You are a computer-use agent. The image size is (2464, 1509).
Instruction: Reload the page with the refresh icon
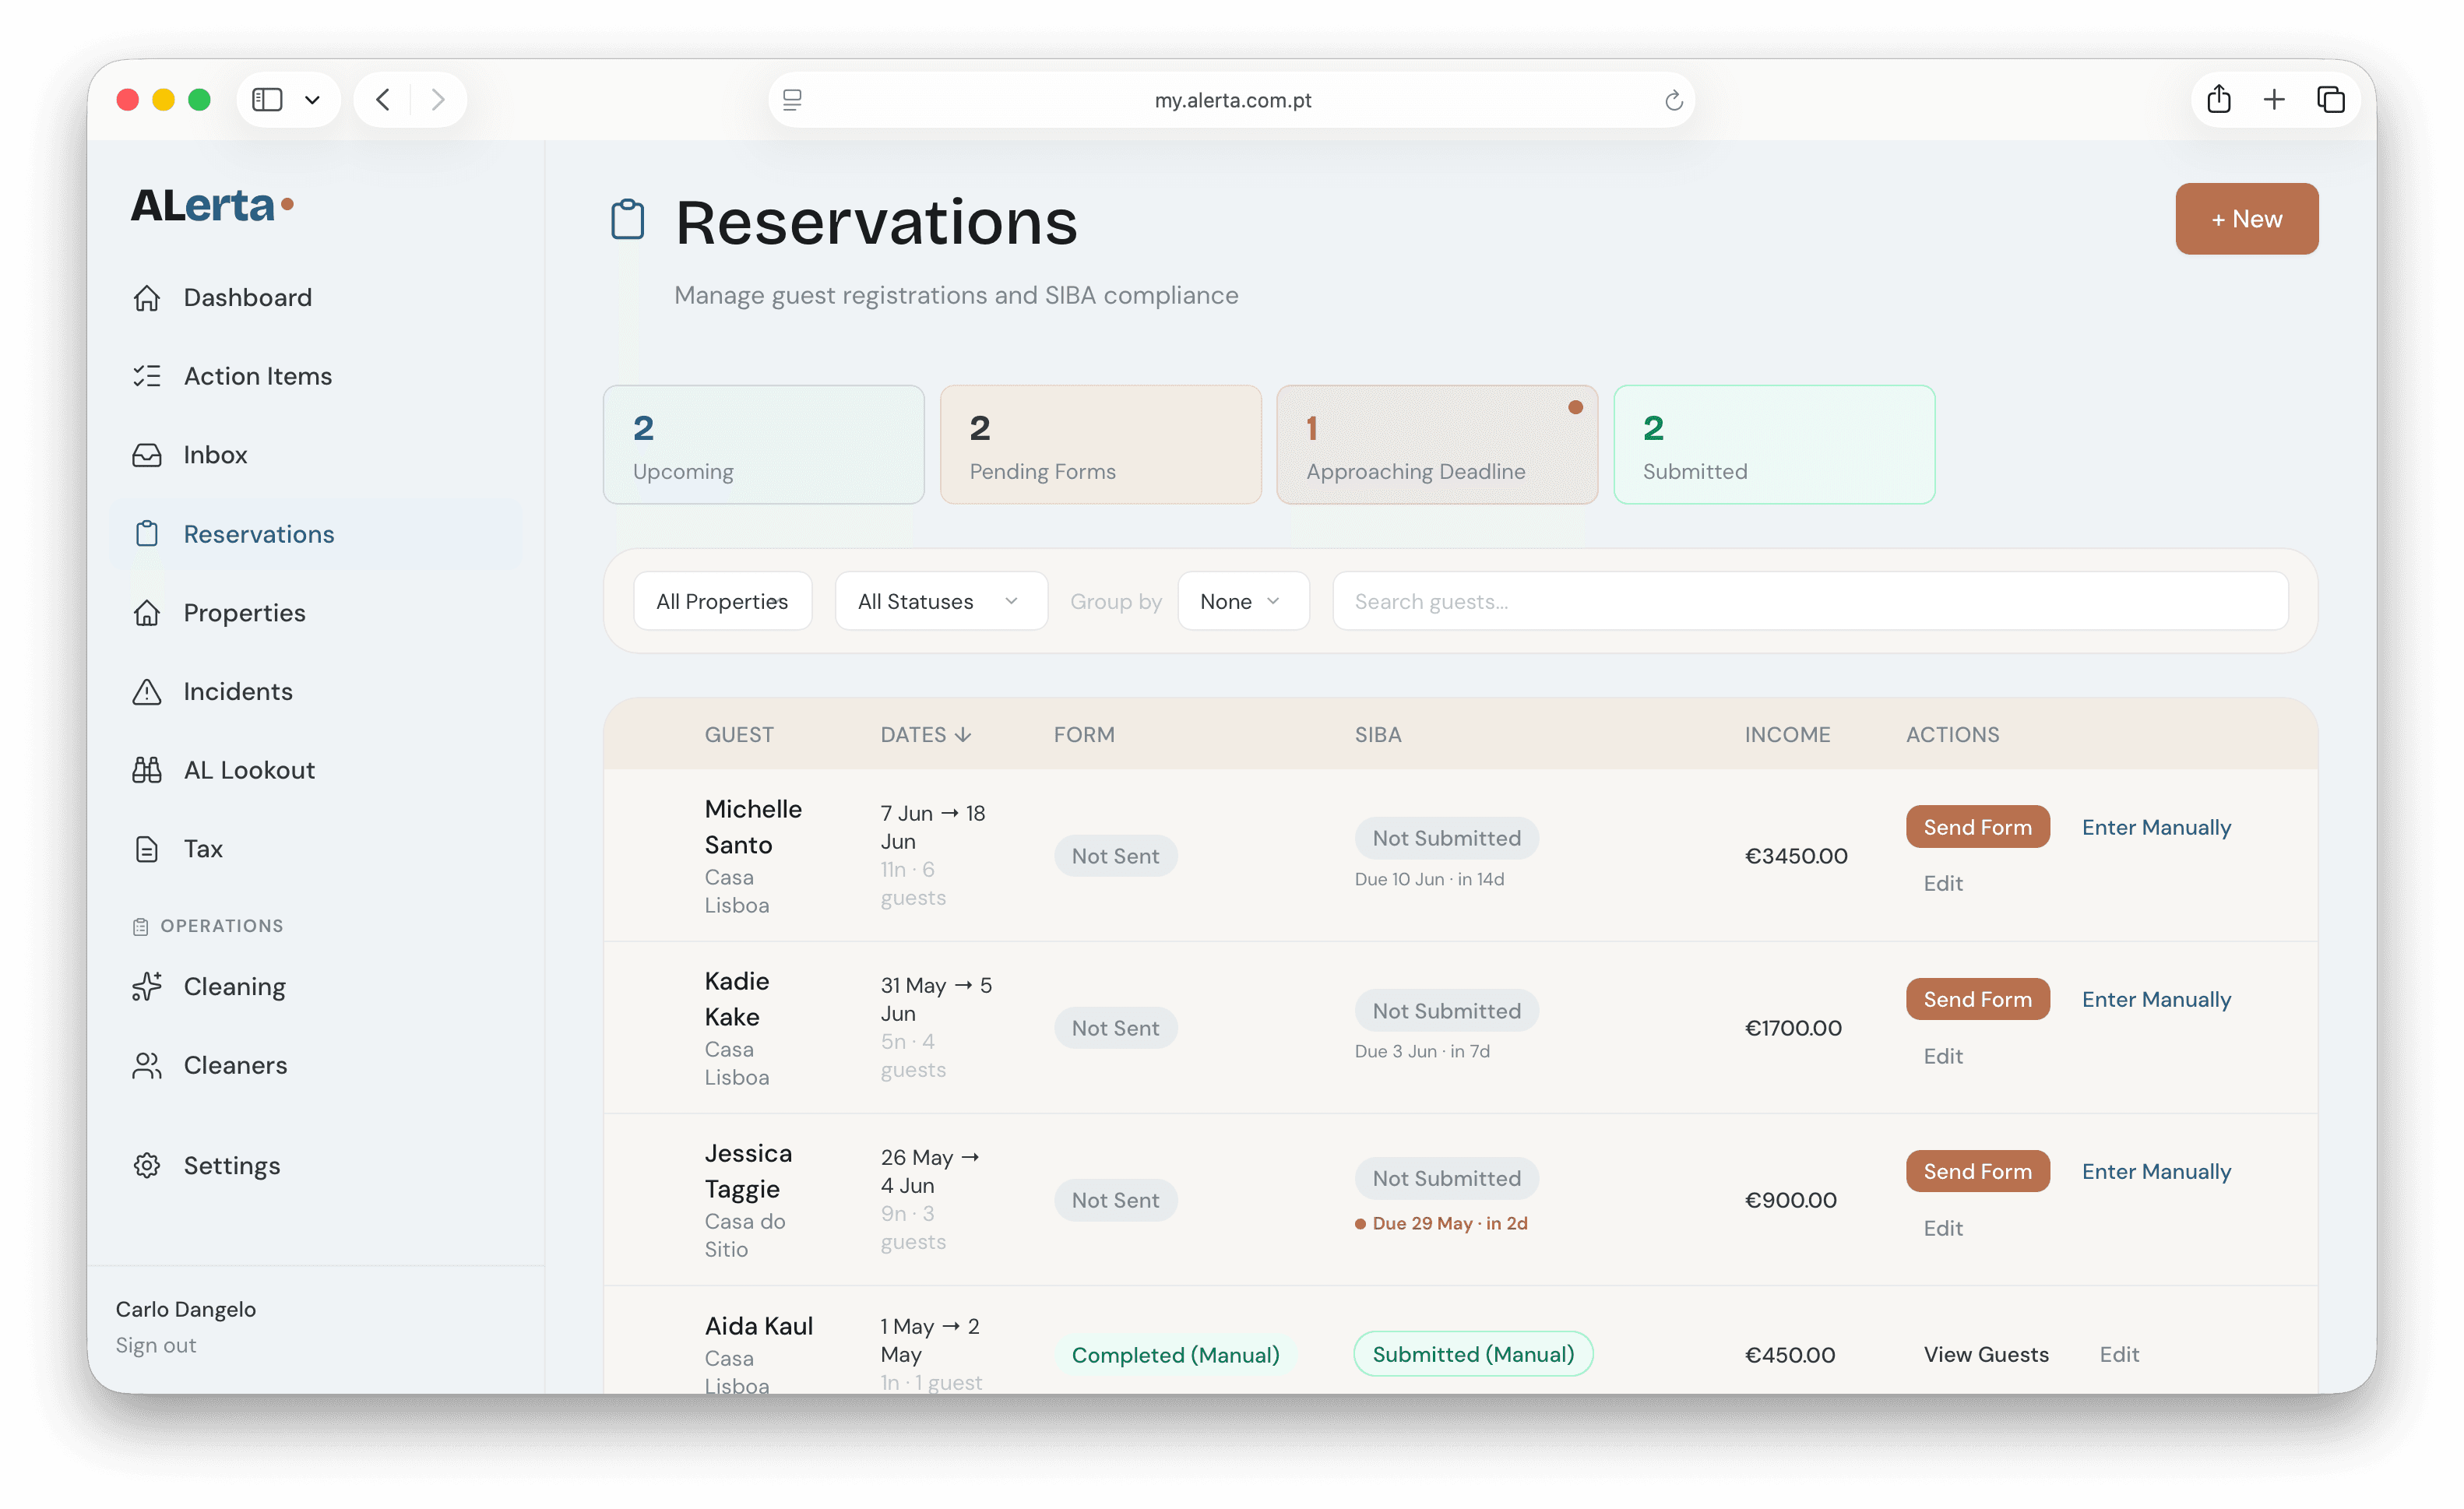[x=1674, y=100]
